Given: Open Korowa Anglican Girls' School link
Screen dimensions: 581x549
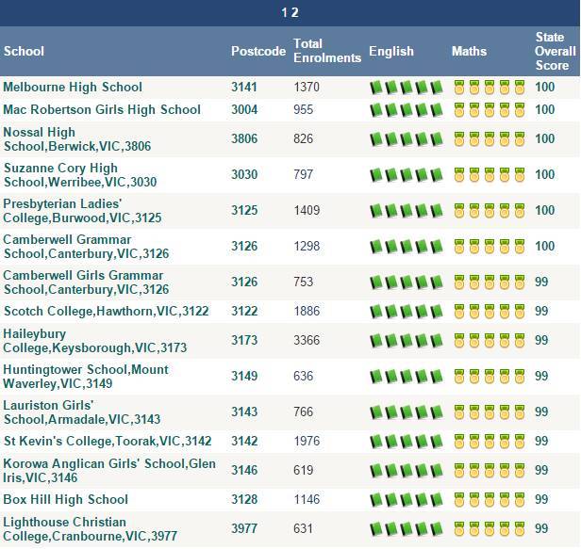Looking at the screenshot, I should (109, 471).
